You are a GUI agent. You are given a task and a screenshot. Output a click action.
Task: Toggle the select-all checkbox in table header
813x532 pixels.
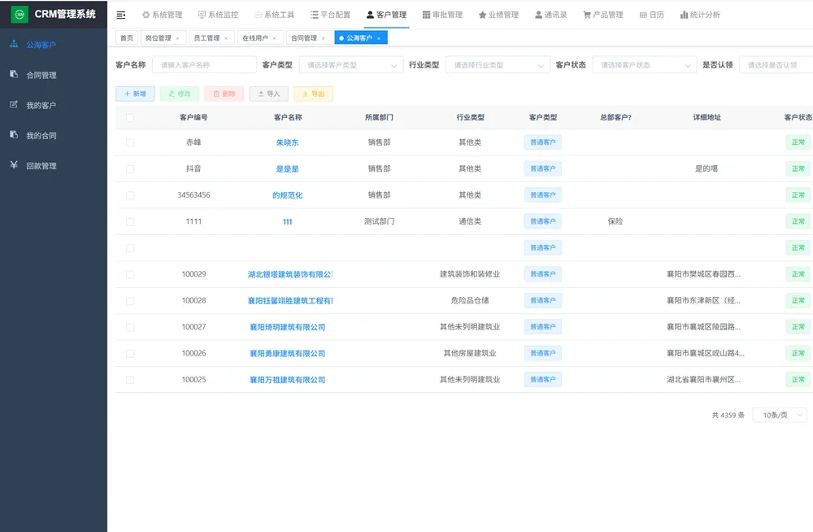coord(130,117)
